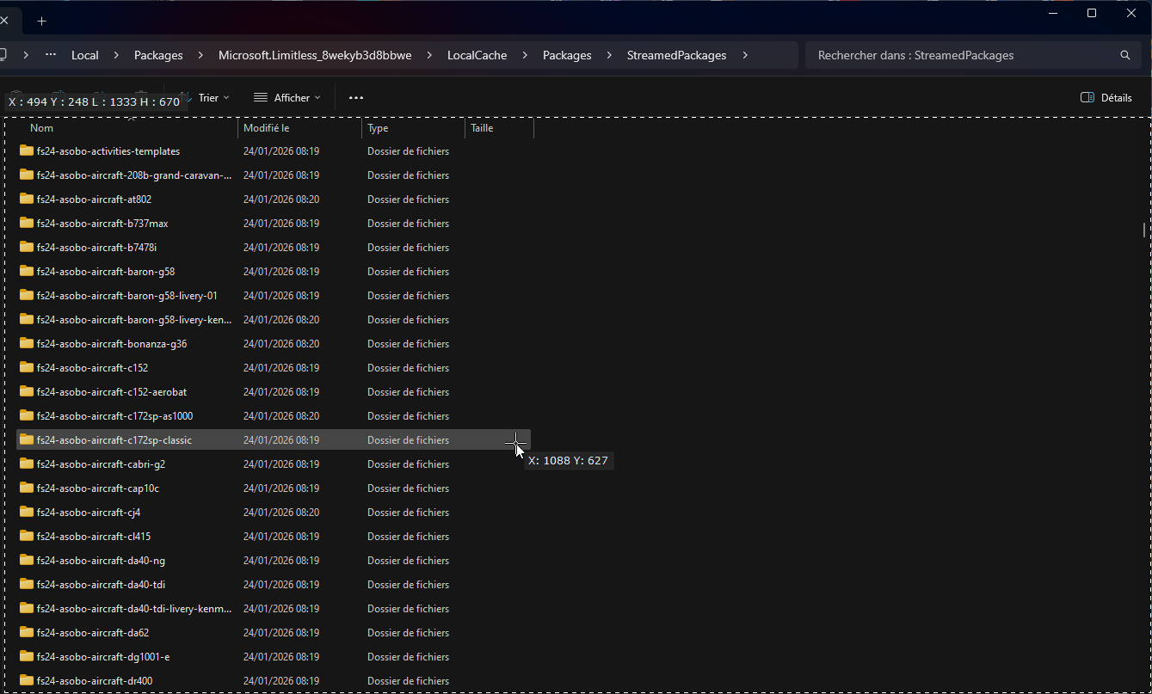Expand the chevron after StreamedPackages in the path
1152x694 pixels.
tap(745, 55)
